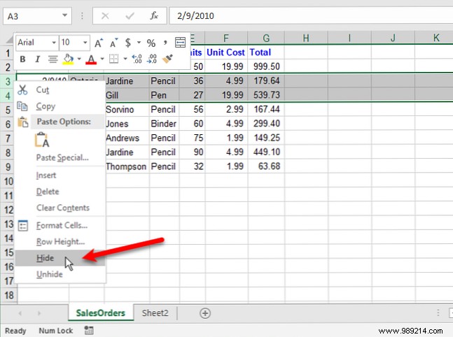Viewport: 453px width, 337px height.
Task: Click the Insert Function fx icon
Action: pos(154,15)
